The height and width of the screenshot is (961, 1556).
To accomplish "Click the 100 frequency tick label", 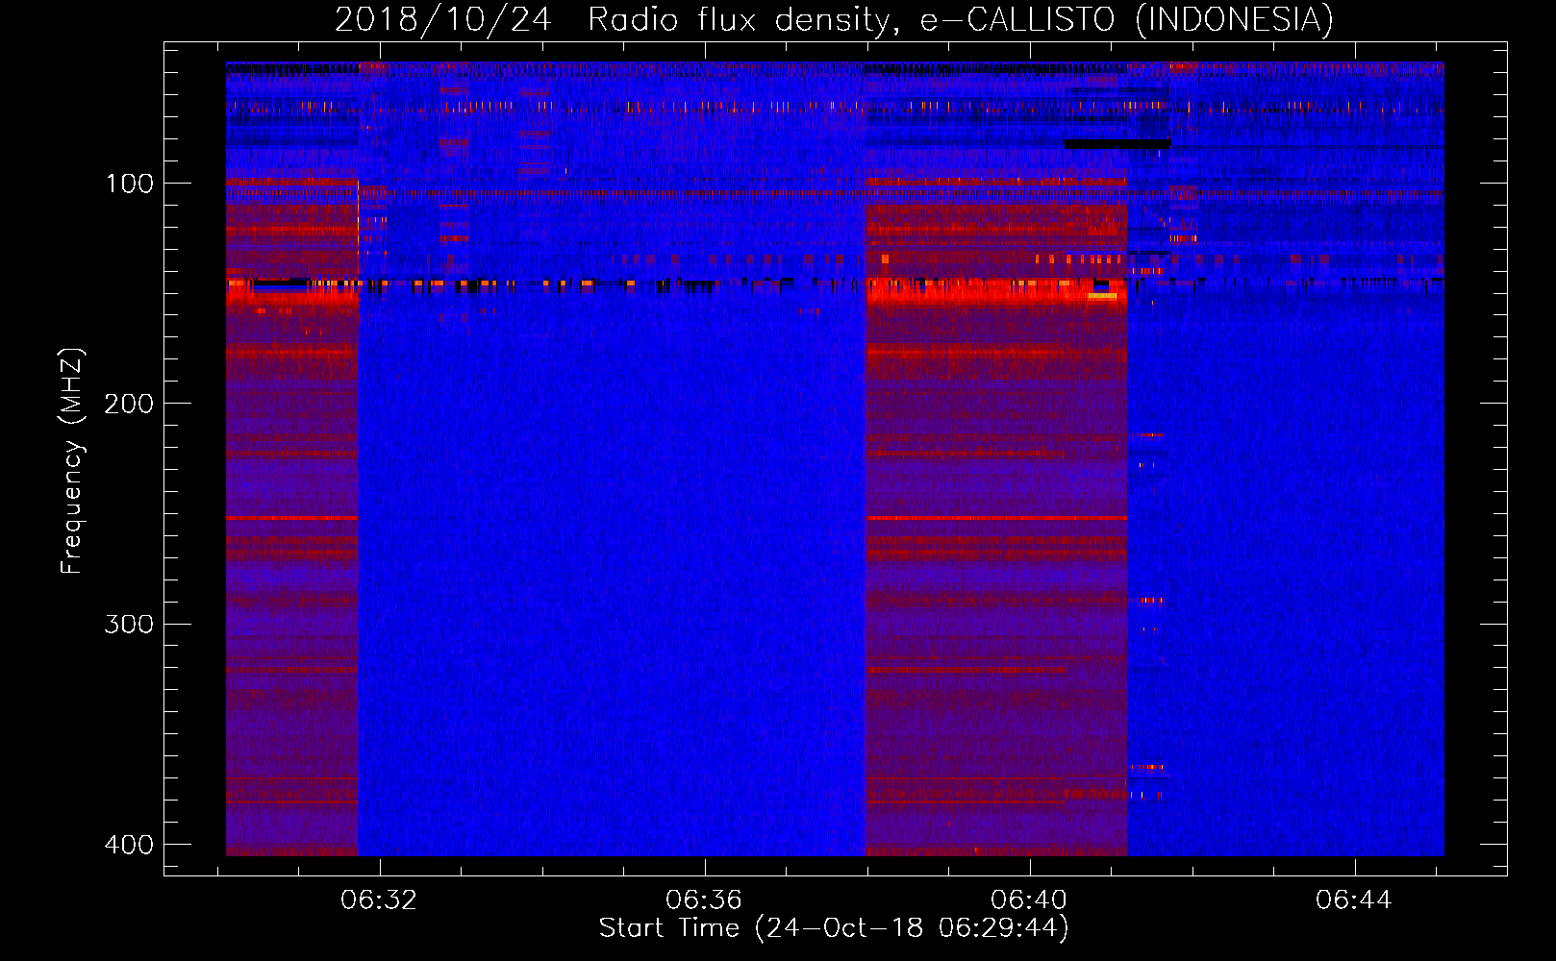I will coord(129,184).
